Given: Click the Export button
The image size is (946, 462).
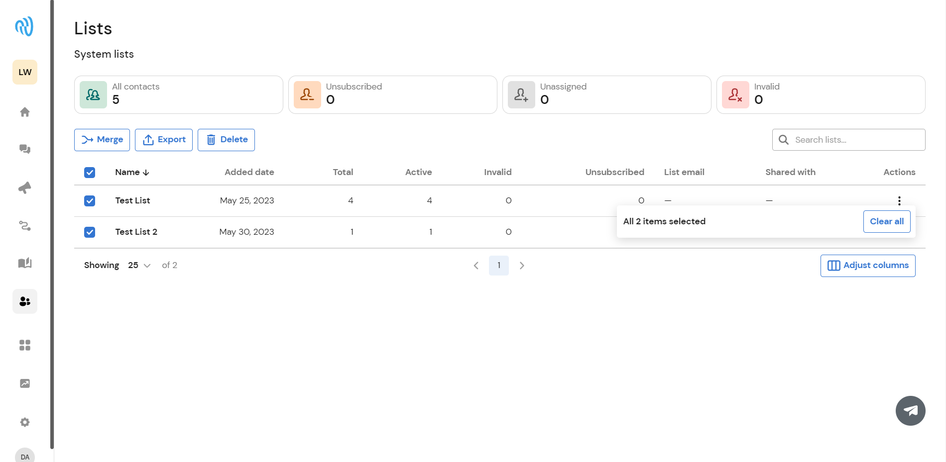Looking at the screenshot, I should tap(164, 140).
